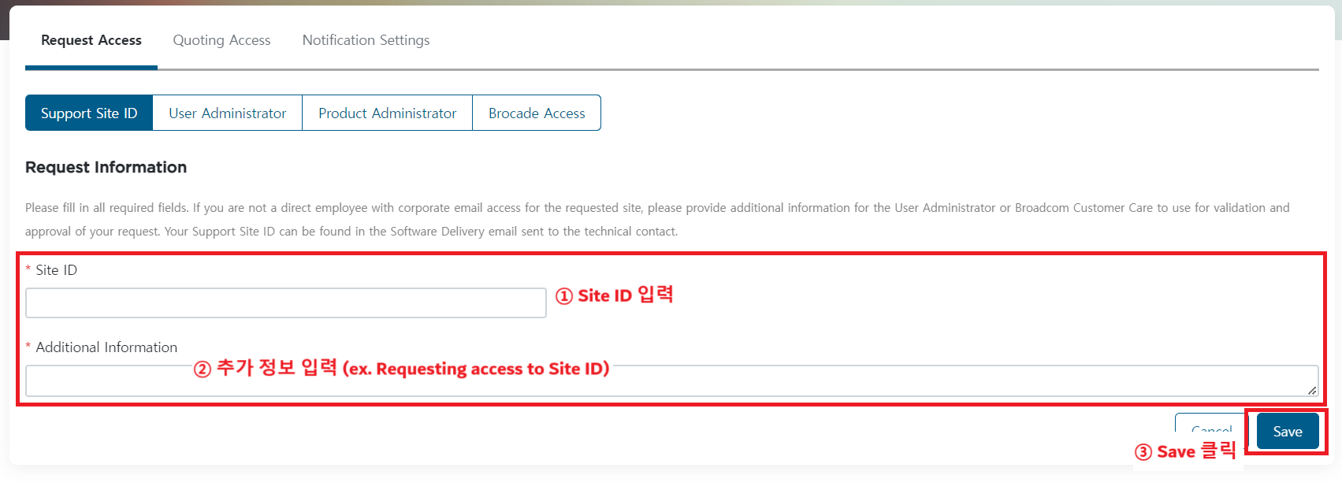The height and width of the screenshot is (490, 1342).
Task: Click the circled number three annotation
Action: click(1143, 452)
